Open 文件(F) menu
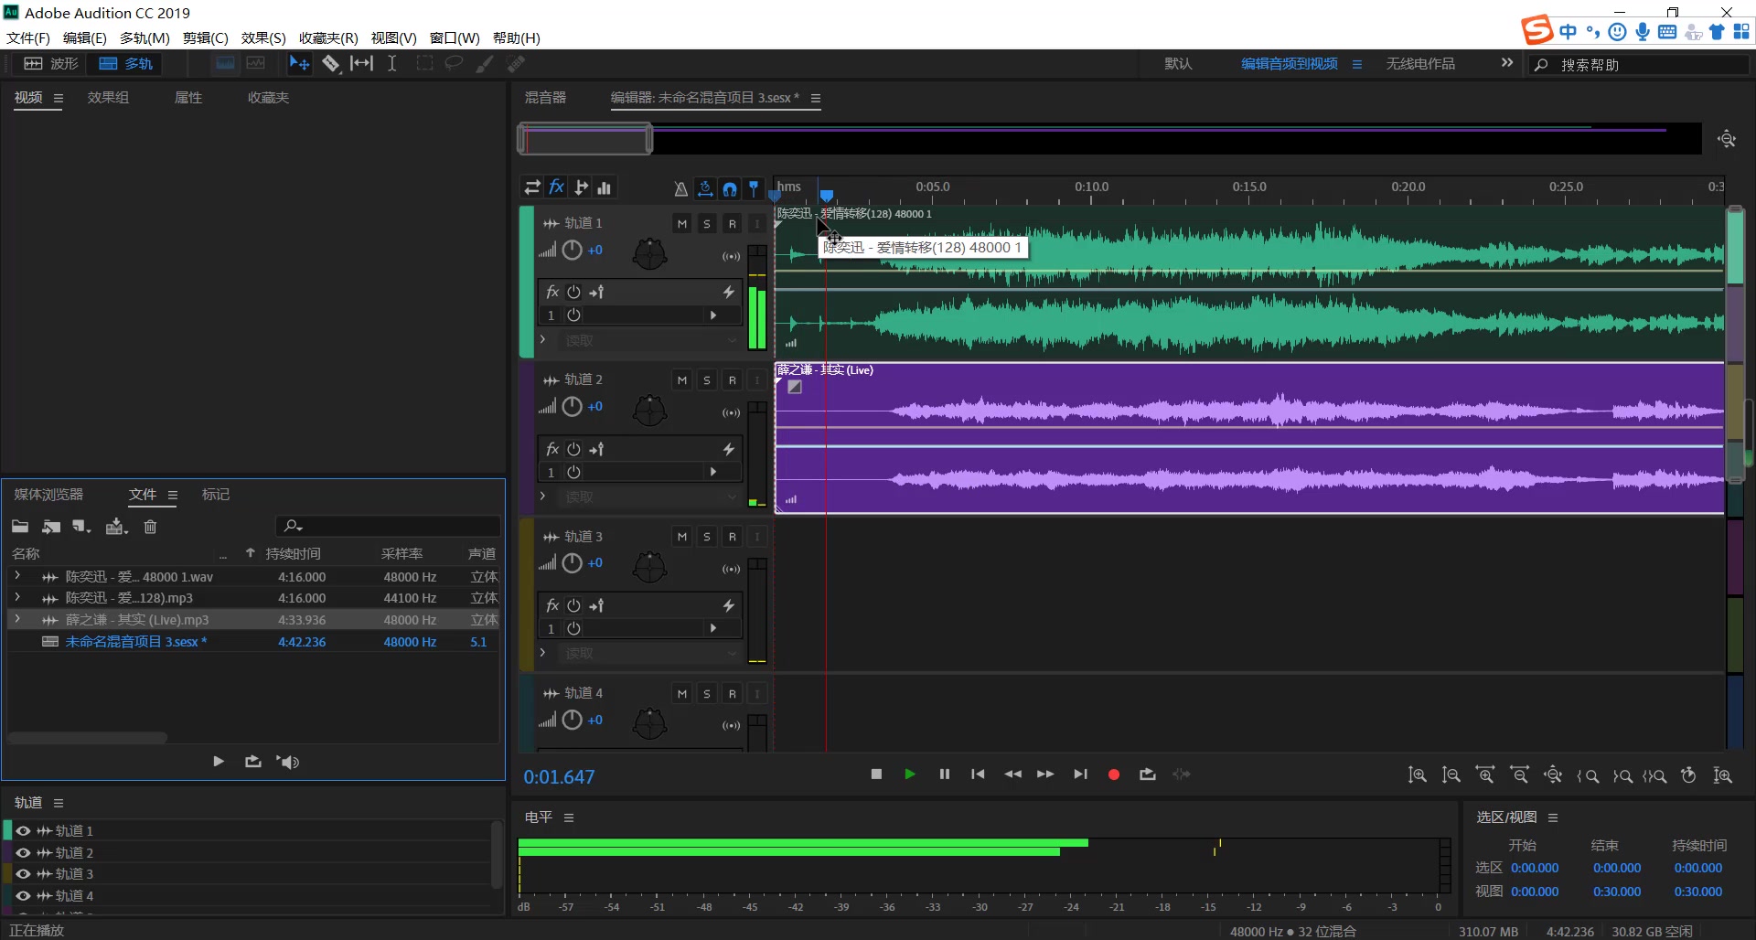 28,37
